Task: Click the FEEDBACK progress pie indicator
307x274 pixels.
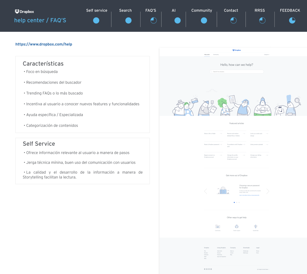Action: click(292, 20)
